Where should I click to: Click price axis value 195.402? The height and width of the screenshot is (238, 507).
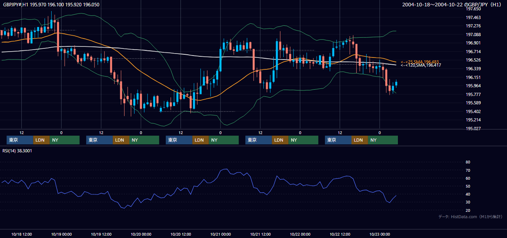click(473, 111)
